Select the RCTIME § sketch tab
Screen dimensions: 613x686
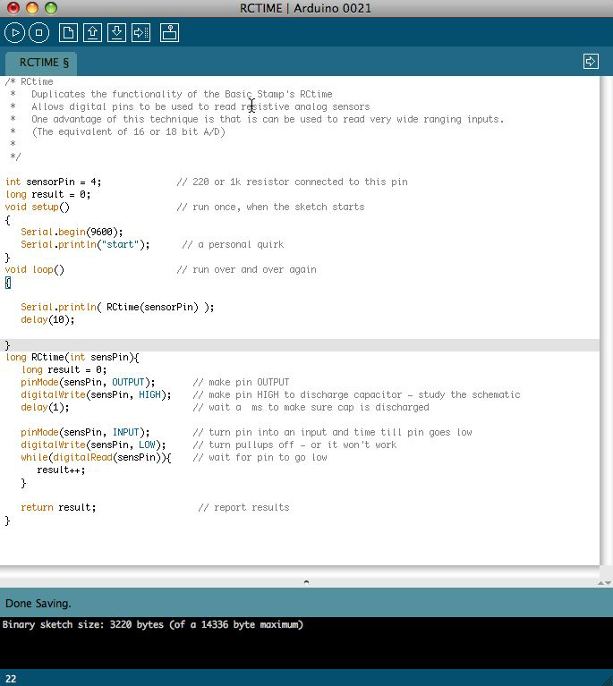[x=42, y=63]
